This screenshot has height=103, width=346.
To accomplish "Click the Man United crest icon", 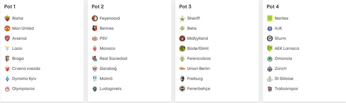I will (x=7, y=28).
